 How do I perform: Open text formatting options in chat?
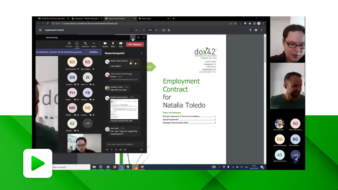pyautogui.click(x=107, y=150)
